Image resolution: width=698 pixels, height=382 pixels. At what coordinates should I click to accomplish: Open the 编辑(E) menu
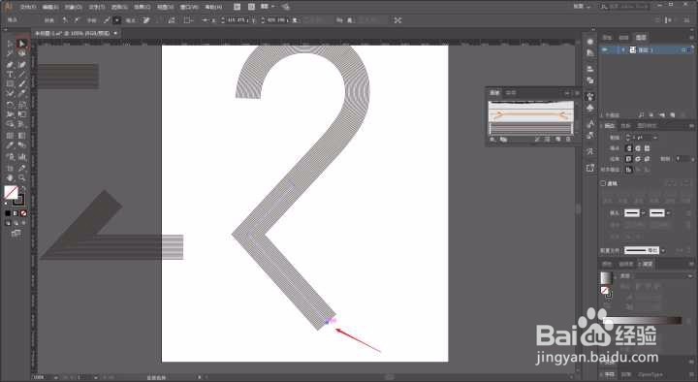point(50,7)
